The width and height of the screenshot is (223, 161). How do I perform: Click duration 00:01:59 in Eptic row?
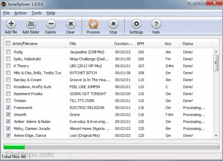(123, 59)
